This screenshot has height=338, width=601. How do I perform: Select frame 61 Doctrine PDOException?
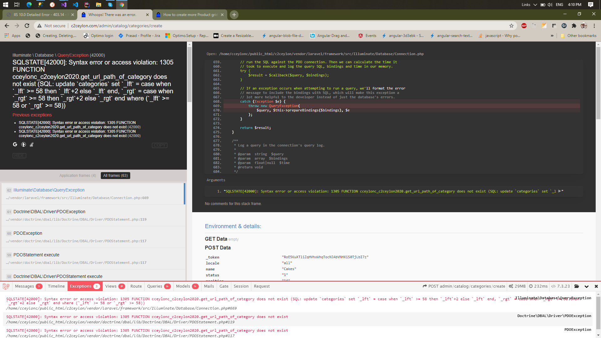[x=93, y=215]
